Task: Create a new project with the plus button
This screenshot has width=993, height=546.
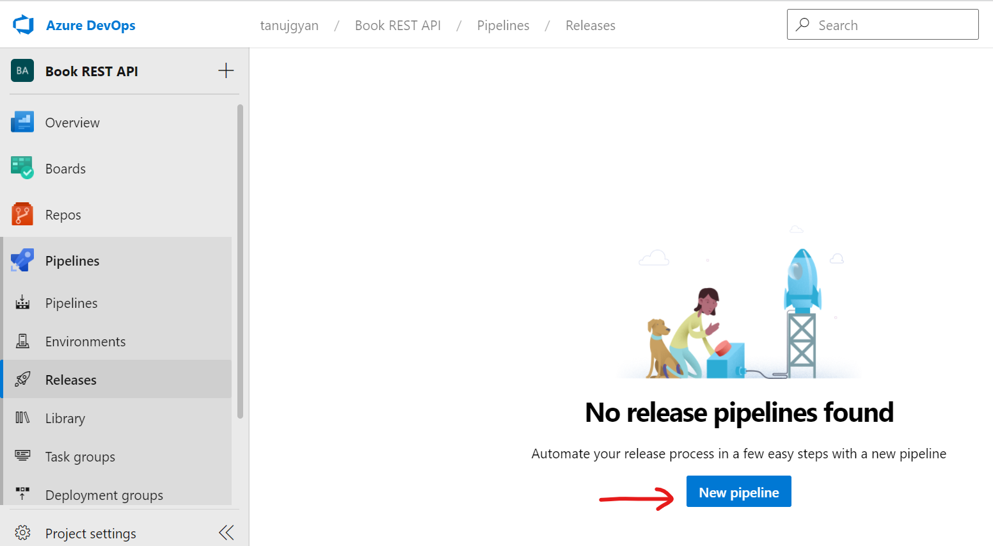Action: pos(225,70)
